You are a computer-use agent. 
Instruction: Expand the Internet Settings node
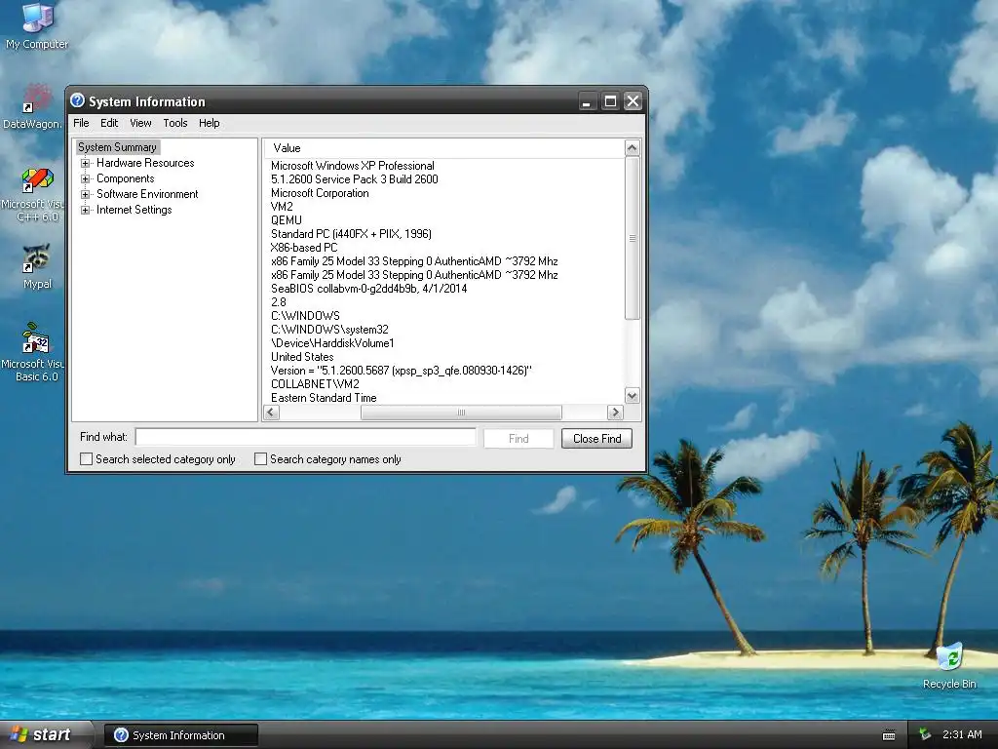pos(86,211)
